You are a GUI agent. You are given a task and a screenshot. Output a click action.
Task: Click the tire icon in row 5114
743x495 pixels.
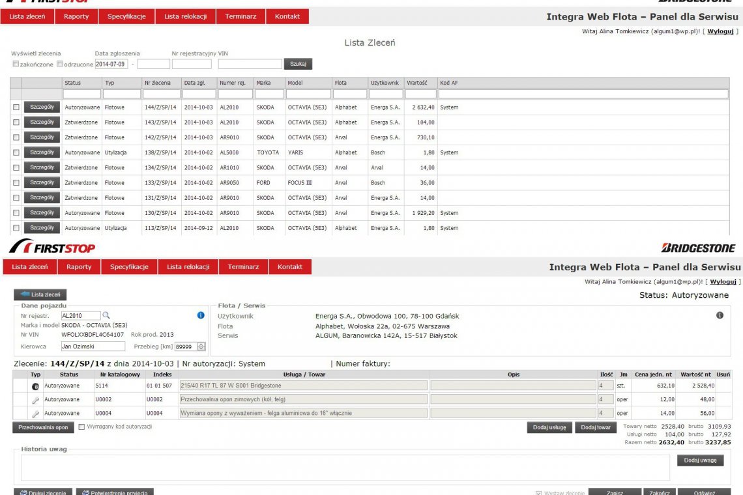pyautogui.click(x=35, y=386)
